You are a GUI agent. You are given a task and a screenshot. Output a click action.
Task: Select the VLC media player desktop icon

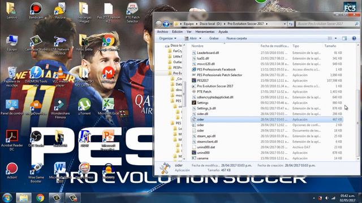coord(61,77)
